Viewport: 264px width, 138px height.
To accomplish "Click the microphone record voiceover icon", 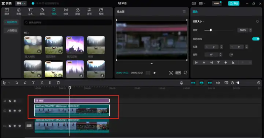I will click(181, 83).
